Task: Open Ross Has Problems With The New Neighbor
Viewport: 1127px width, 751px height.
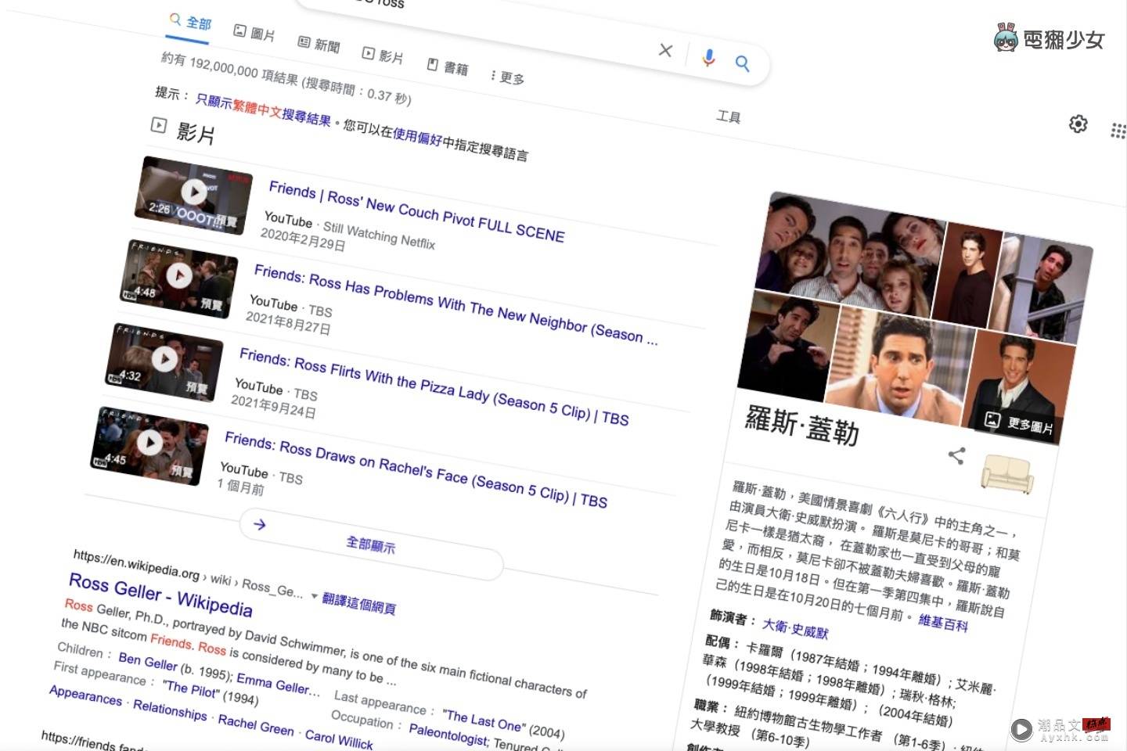Action: (x=455, y=305)
